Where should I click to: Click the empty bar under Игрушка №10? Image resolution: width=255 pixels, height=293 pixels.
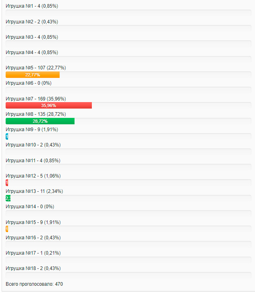point(129,152)
